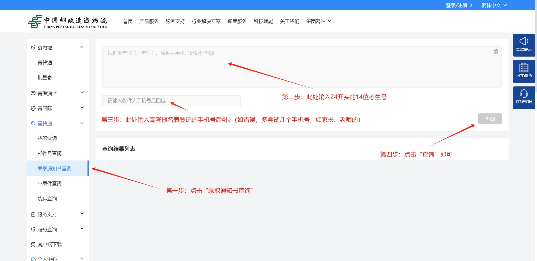Click the 寄国际 globe icon

[x=33, y=108]
